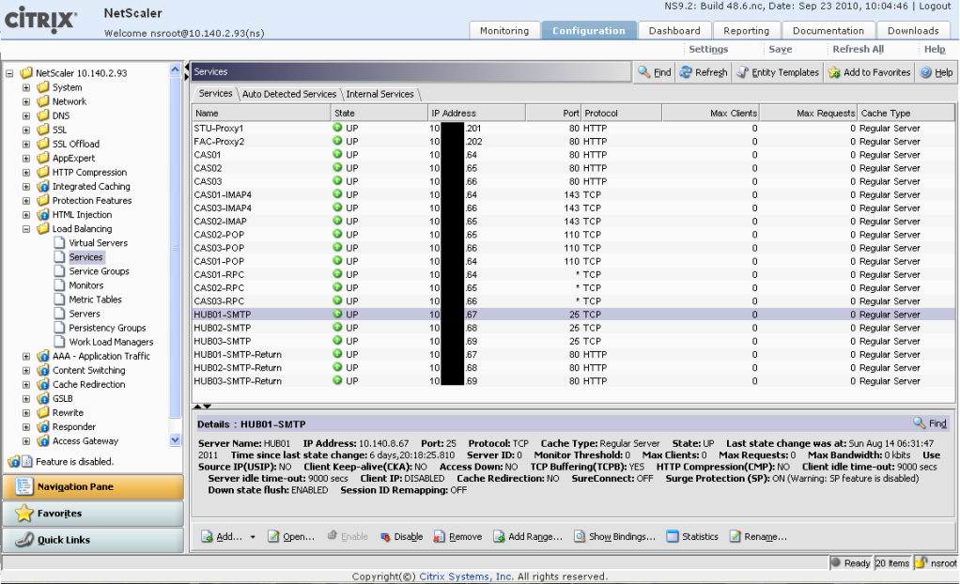Collapse the Load Balancing tree node
Screen dimensions: 960x584
point(25,229)
